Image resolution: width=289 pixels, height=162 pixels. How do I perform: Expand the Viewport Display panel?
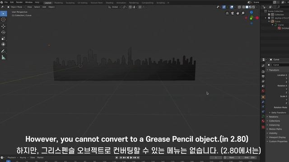277,137
